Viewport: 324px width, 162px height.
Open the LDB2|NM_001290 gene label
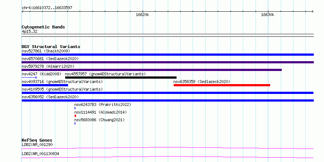click(37, 145)
